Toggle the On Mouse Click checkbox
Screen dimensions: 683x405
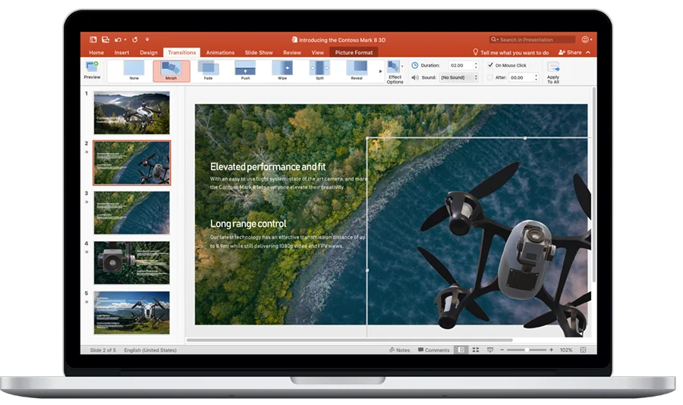[x=490, y=65]
